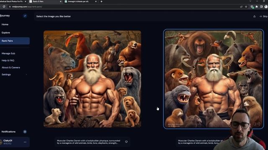Open the CiskyOI user profile

point(8,142)
